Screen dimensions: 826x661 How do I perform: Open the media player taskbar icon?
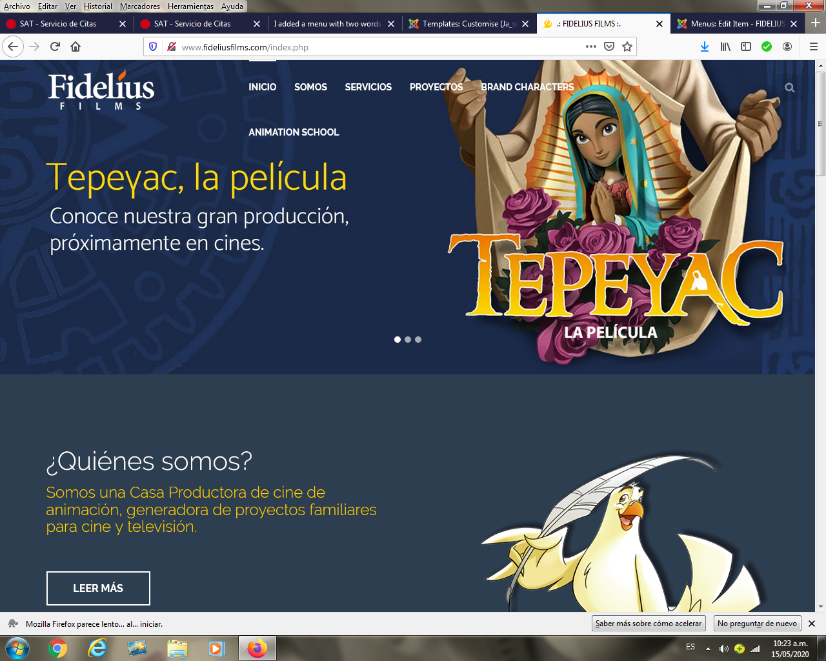[217, 648]
